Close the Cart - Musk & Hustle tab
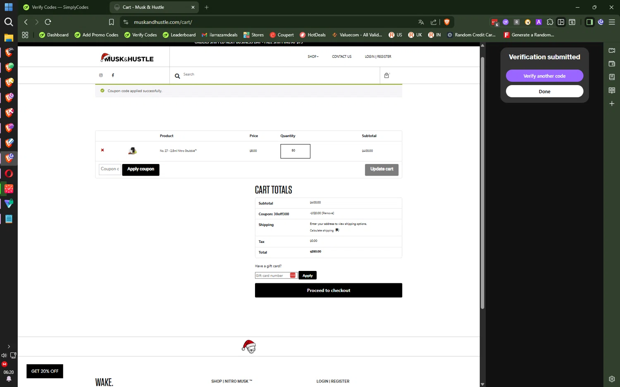 point(193,7)
